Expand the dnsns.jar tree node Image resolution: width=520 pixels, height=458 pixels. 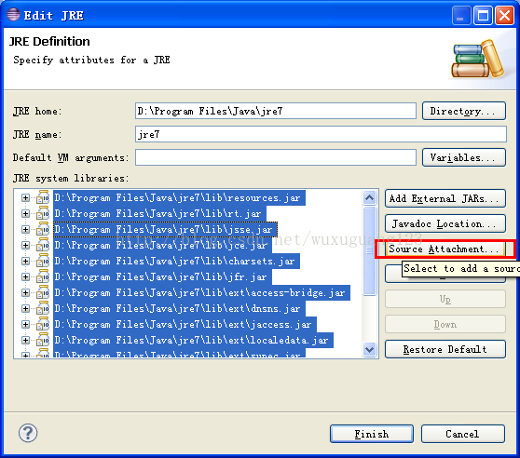(25, 308)
